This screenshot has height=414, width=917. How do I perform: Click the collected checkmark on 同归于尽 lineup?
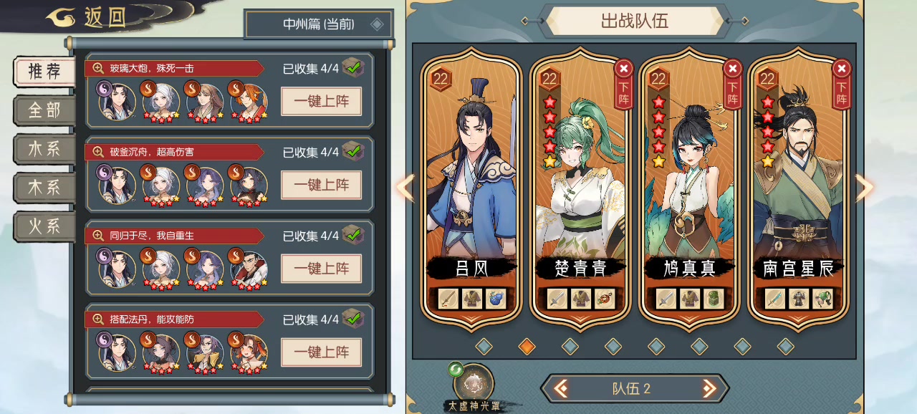(x=353, y=235)
